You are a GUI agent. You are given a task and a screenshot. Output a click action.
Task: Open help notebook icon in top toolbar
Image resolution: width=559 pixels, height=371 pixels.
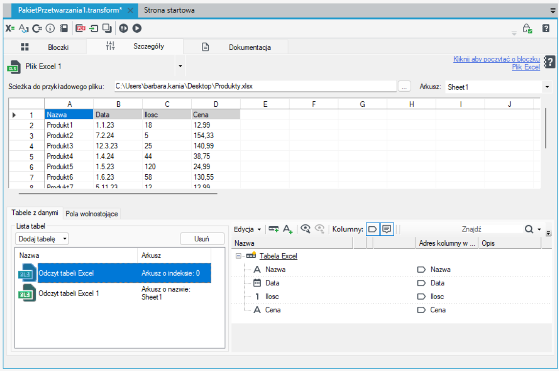546,28
